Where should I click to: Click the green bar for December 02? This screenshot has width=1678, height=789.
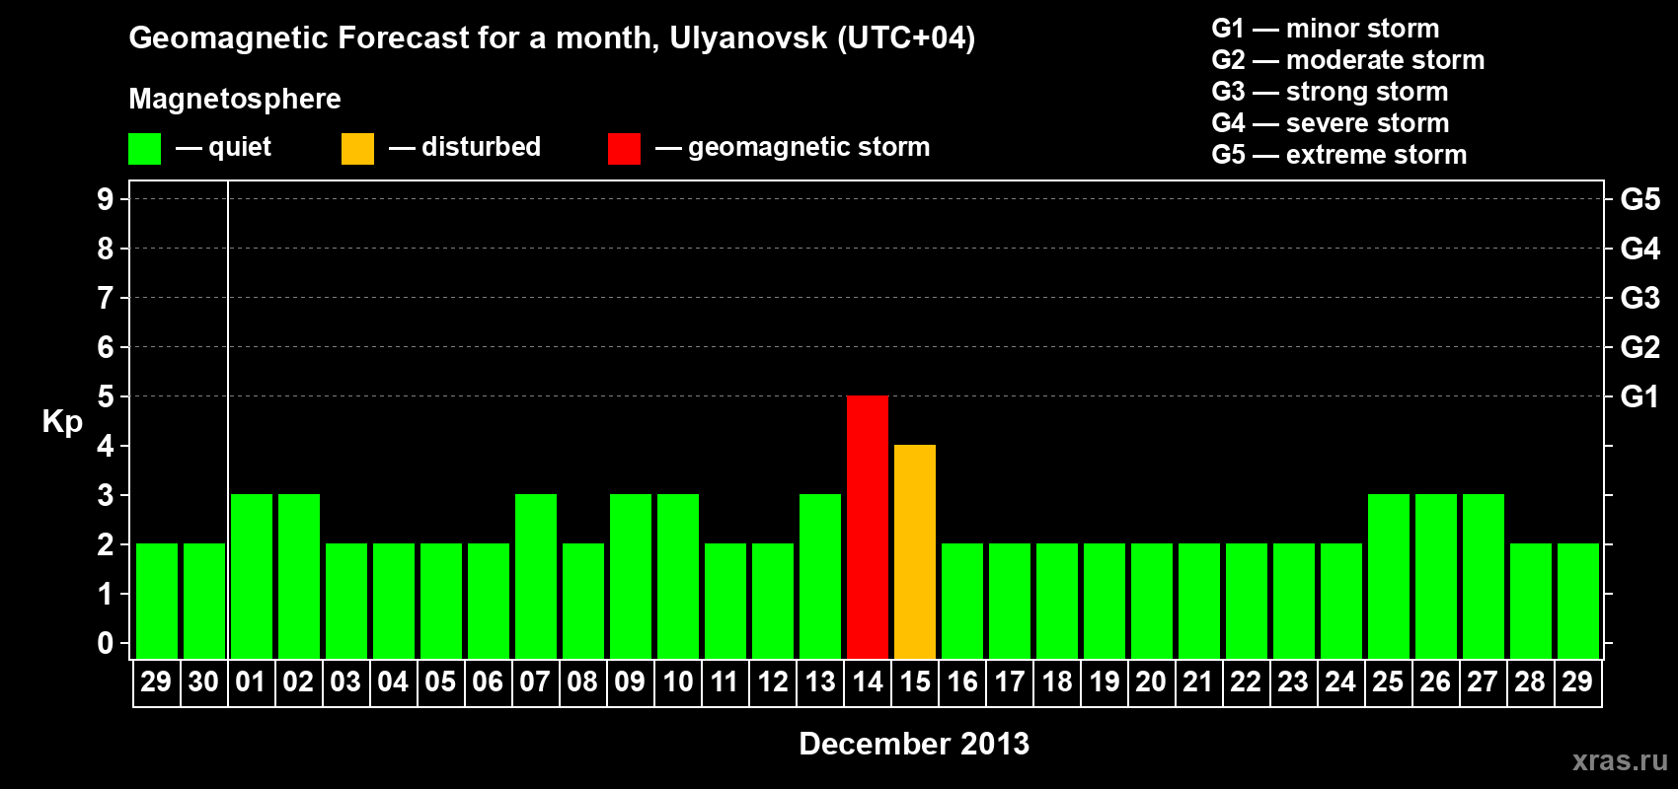[299, 576]
